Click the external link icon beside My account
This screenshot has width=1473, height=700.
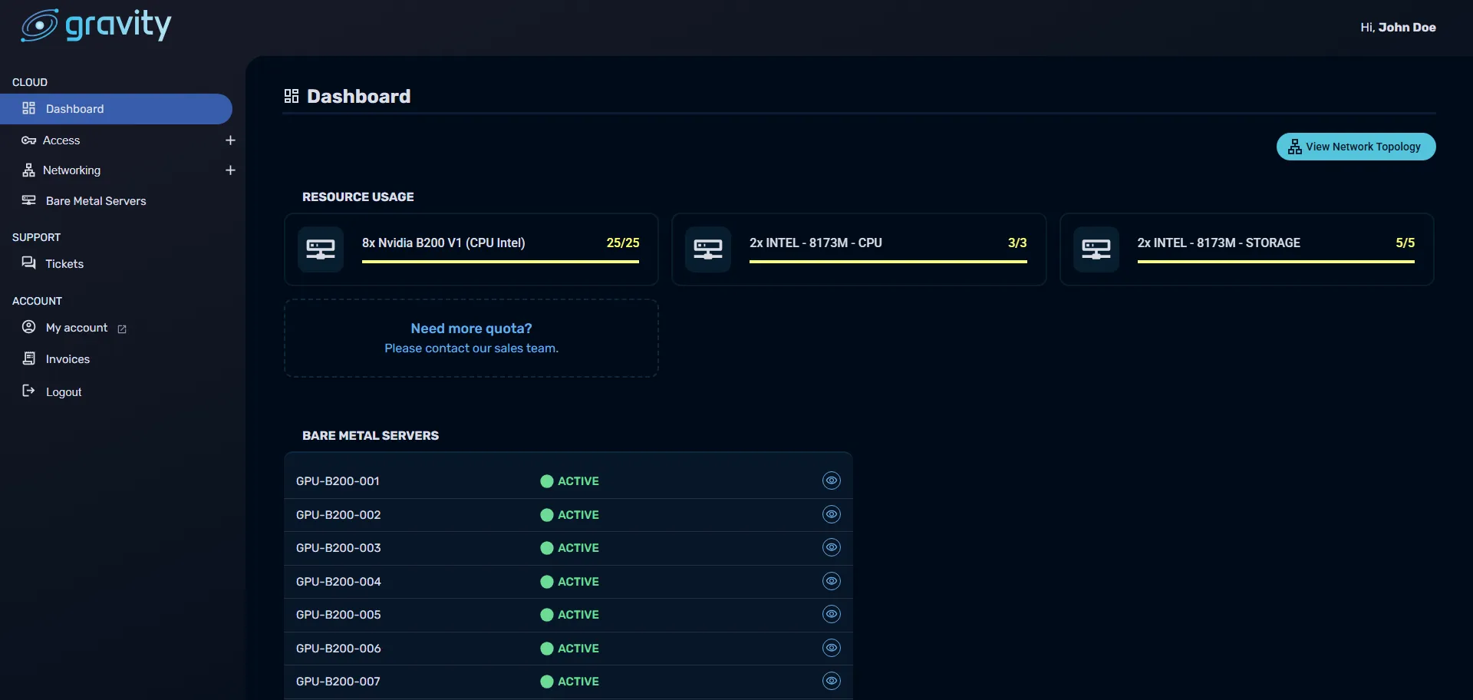(122, 329)
